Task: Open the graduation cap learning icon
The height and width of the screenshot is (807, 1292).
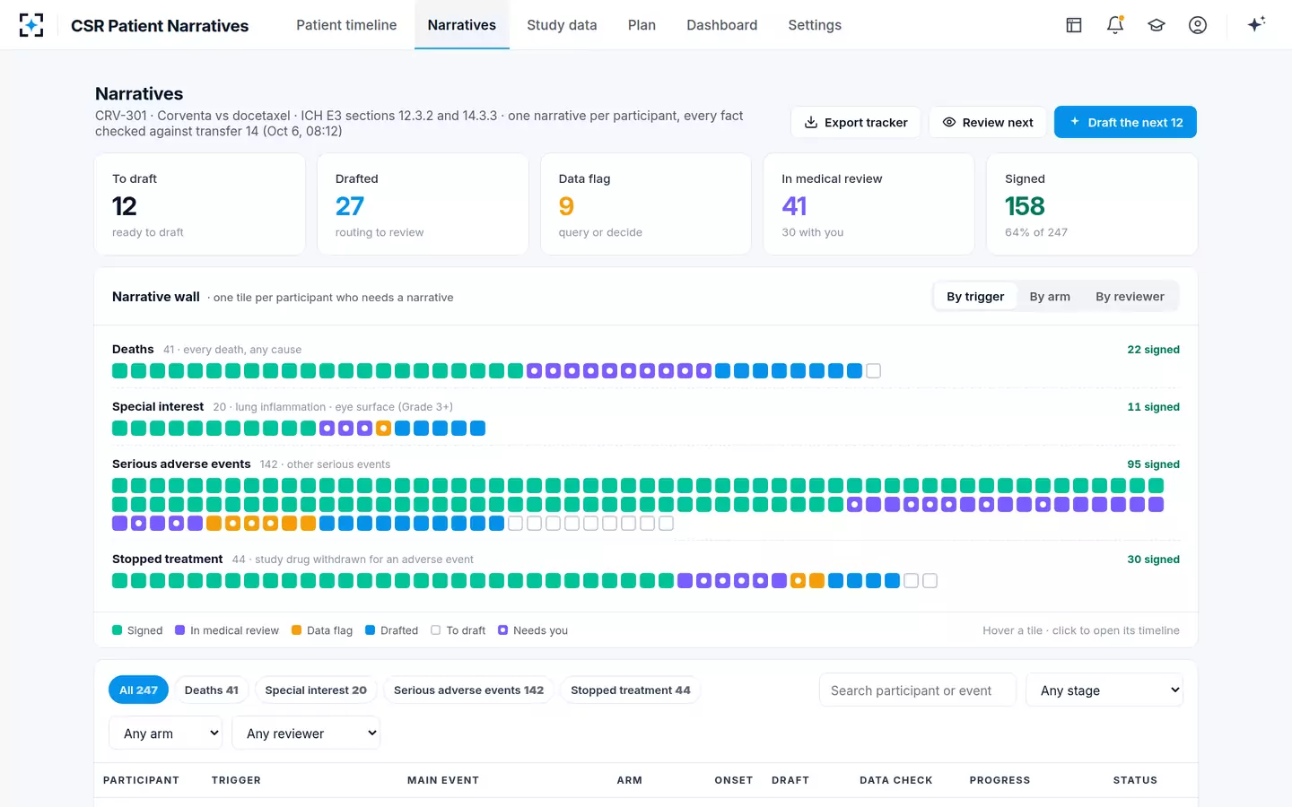Action: click(1157, 25)
